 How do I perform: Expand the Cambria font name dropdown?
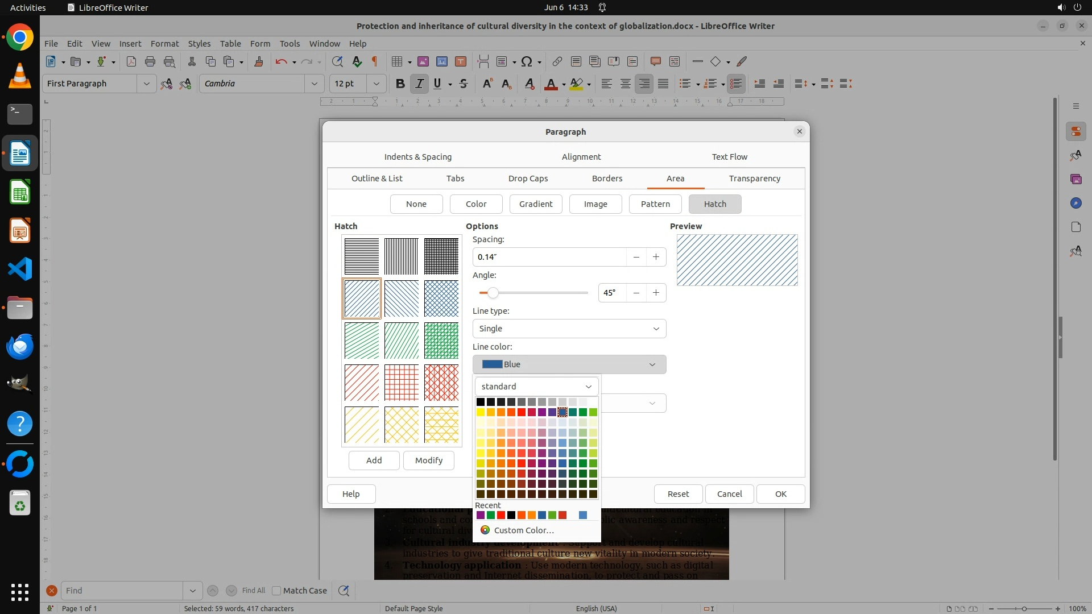[x=315, y=84]
